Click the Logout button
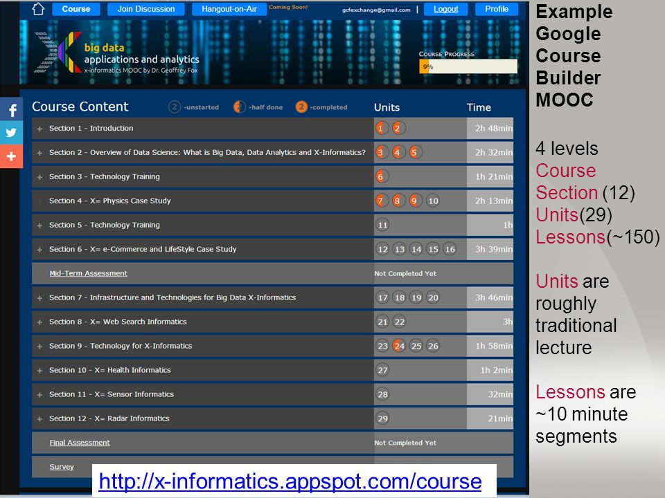The width and height of the screenshot is (665, 498). 445,9
